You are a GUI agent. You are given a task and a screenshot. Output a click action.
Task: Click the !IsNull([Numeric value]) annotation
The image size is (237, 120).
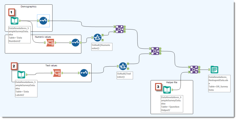click(x=102, y=47)
